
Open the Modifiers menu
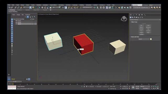(39, 5)
